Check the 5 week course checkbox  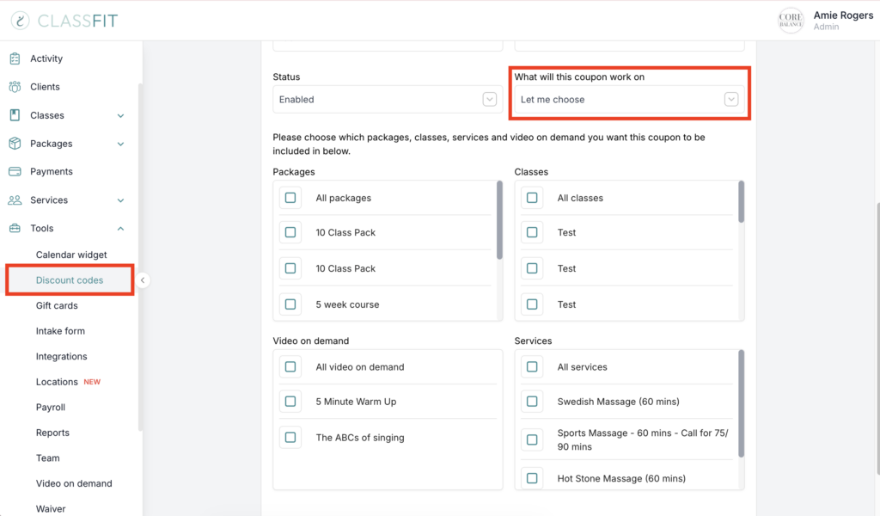(x=290, y=304)
